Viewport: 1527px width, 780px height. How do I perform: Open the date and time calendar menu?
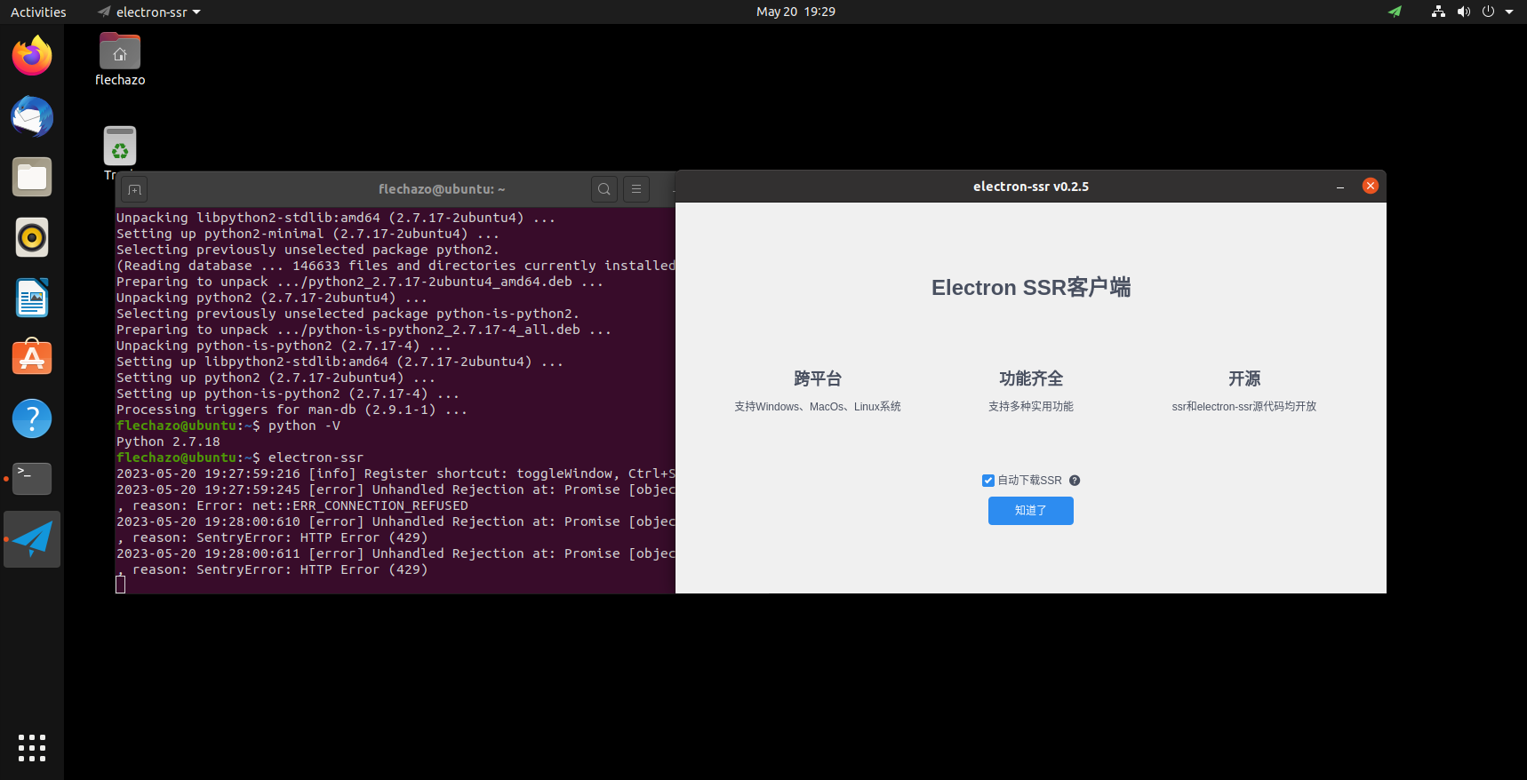click(x=795, y=12)
